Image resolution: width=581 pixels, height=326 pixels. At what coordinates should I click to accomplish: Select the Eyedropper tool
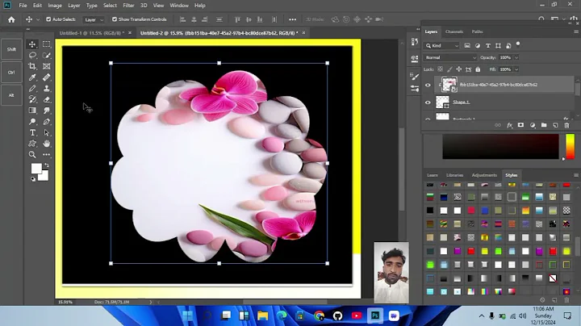pyautogui.click(x=32, y=77)
